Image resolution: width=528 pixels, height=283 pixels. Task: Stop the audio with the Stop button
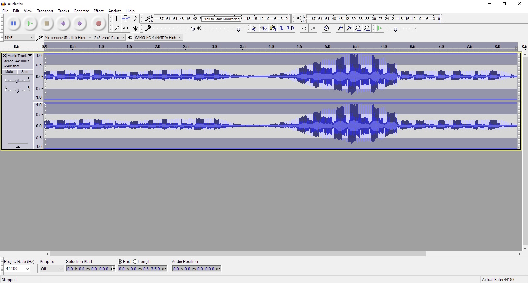point(47,23)
